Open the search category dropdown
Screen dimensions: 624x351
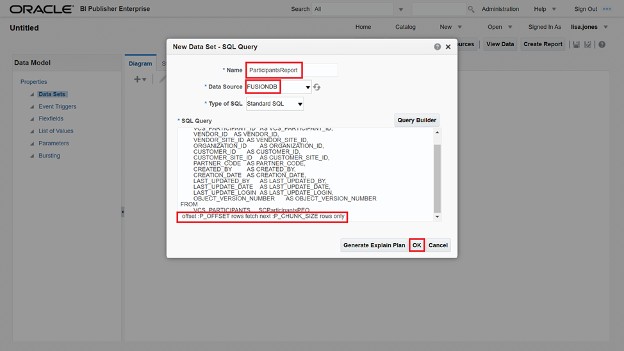401,9
